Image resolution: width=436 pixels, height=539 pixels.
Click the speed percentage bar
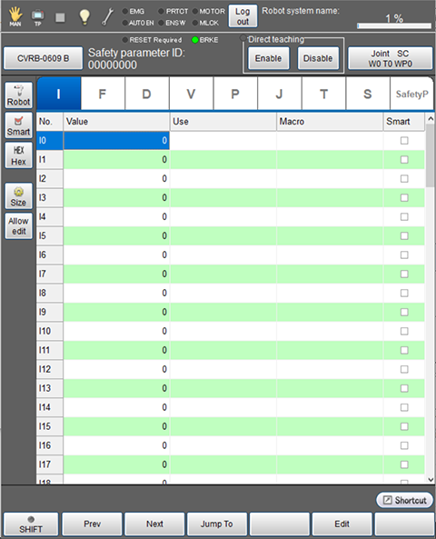394,25
